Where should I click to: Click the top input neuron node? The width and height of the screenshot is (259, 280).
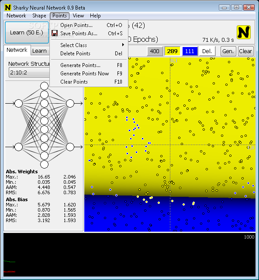click(18, 103)
